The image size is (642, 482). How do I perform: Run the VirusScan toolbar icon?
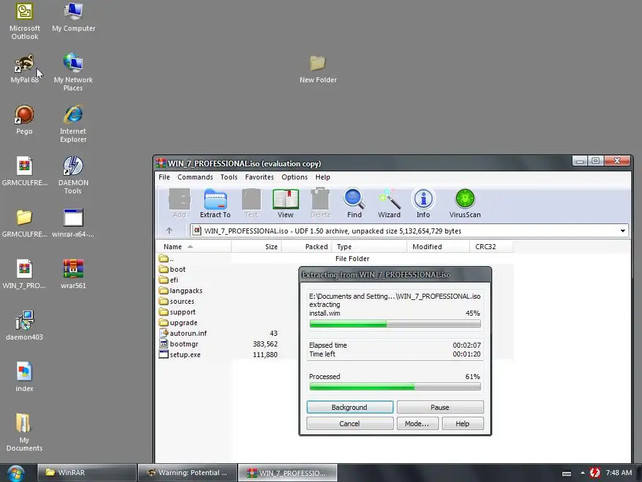pos(465,203)
